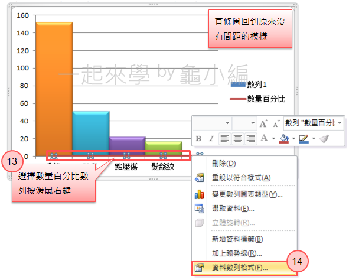The height and width of the screenshot is (280, 349).
Task: Click the 數列1 legend entry
Action: (x=249, y=84)
